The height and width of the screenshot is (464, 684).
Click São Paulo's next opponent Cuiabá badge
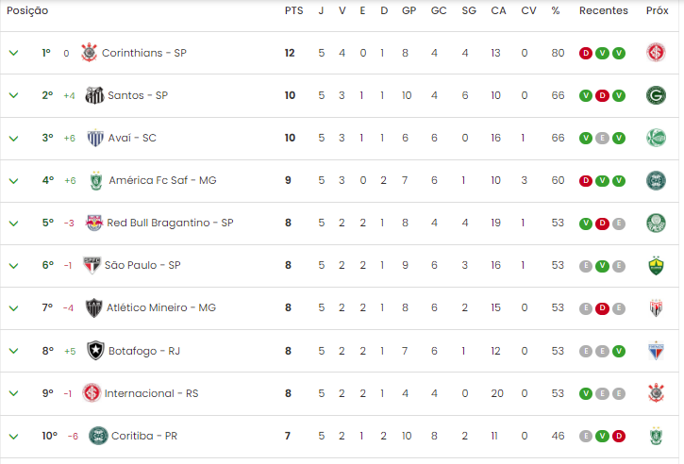[x=656, y=266]
